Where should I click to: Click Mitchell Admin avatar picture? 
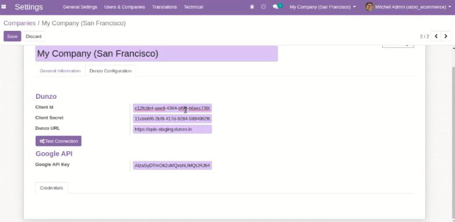(369, 6)
